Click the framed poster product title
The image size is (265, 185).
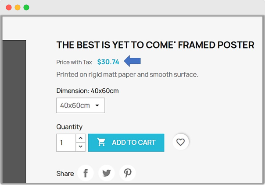tap(155, 45)
